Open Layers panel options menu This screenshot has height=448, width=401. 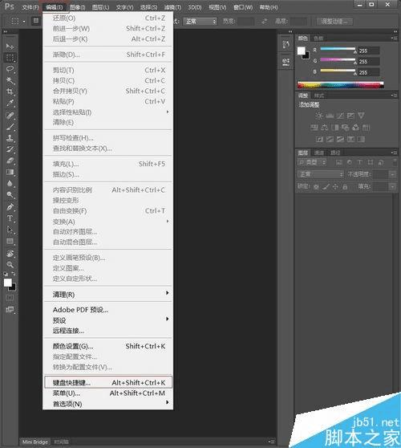pyautogui.click(x=394, y=153)
